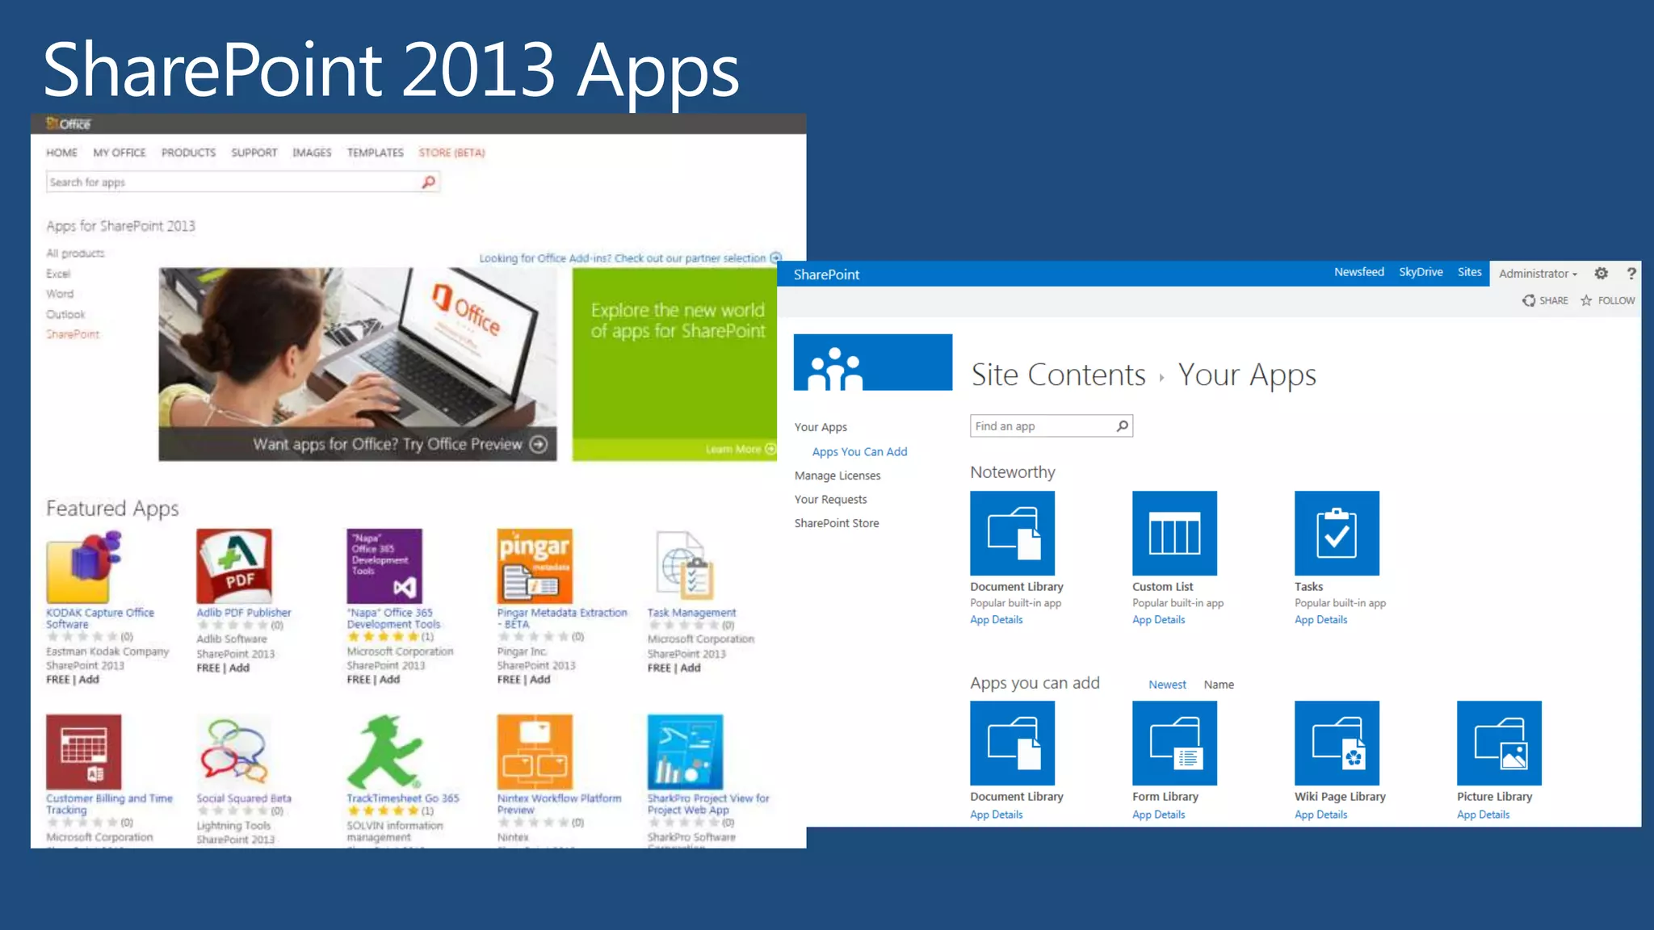Open the Pingar Metadata Extraction icon
The image size is (1654, 930).
(x=535, y=565)
